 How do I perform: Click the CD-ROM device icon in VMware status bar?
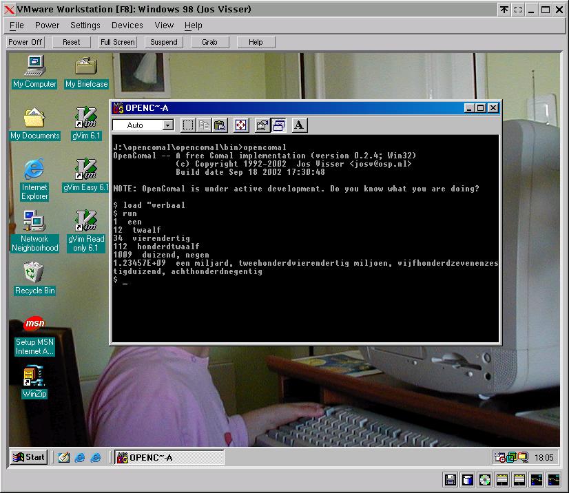(x=486, y=480)
